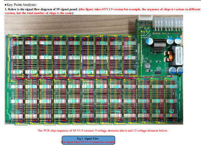This screenshot has height=146, width=201.
Task: Click chip label 11 in upper section
Action: [x=88, y=43]
